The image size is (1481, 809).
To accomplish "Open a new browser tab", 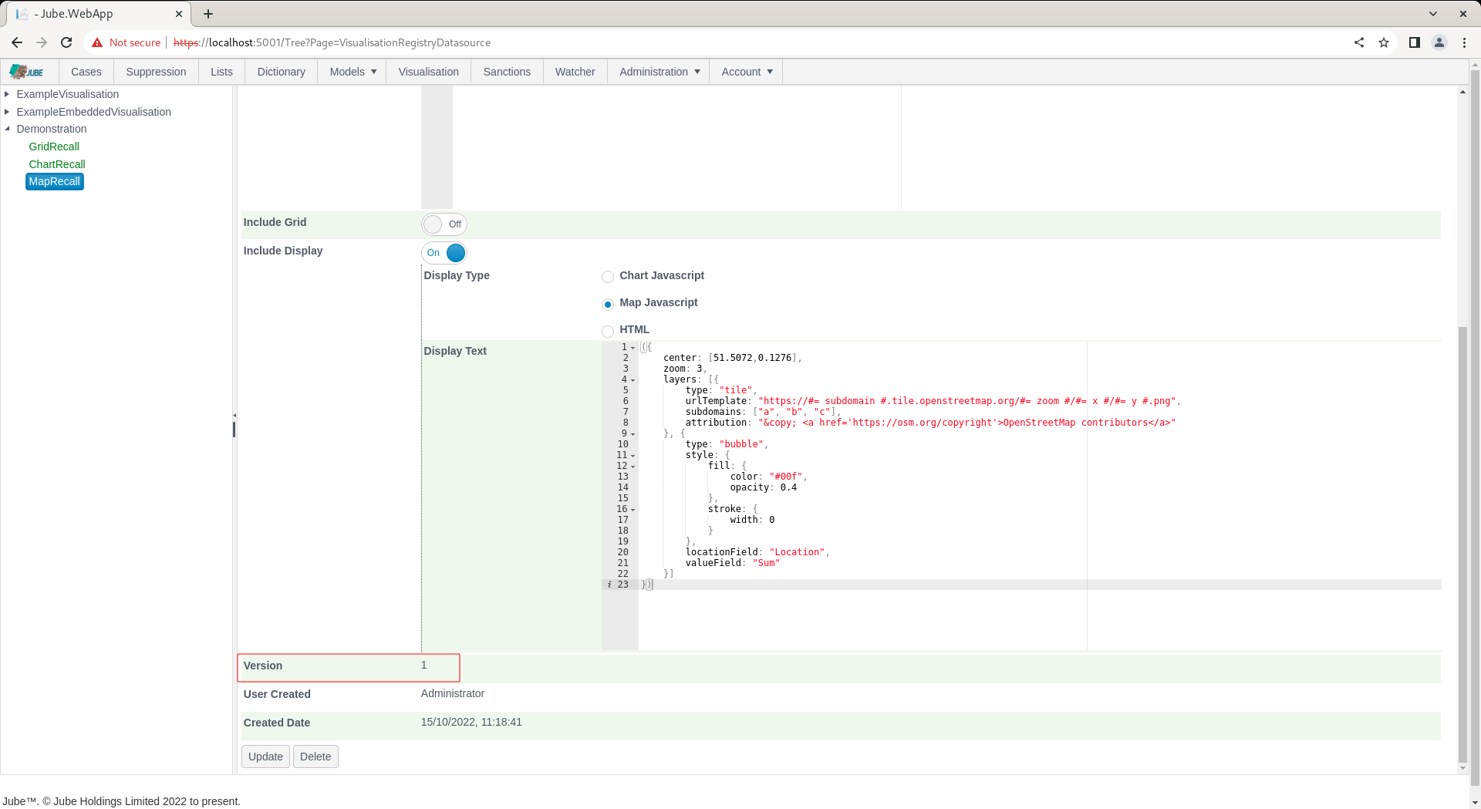I will click(x=208, y=14).
